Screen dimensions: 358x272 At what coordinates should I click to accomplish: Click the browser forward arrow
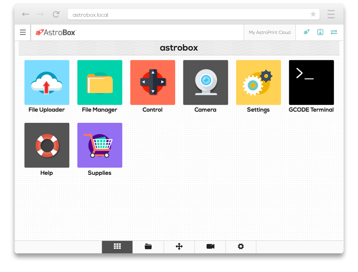pos(40,14)
